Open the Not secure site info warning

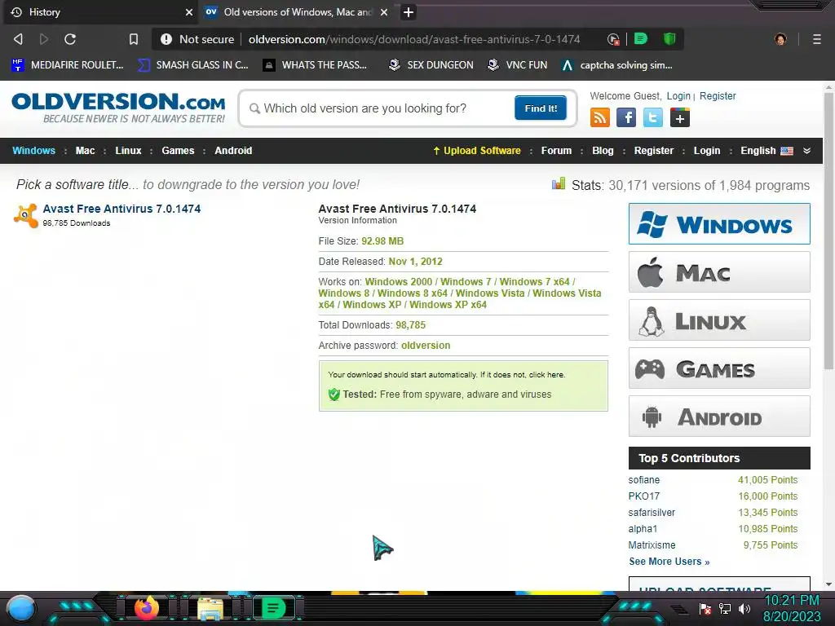[199, 39]
